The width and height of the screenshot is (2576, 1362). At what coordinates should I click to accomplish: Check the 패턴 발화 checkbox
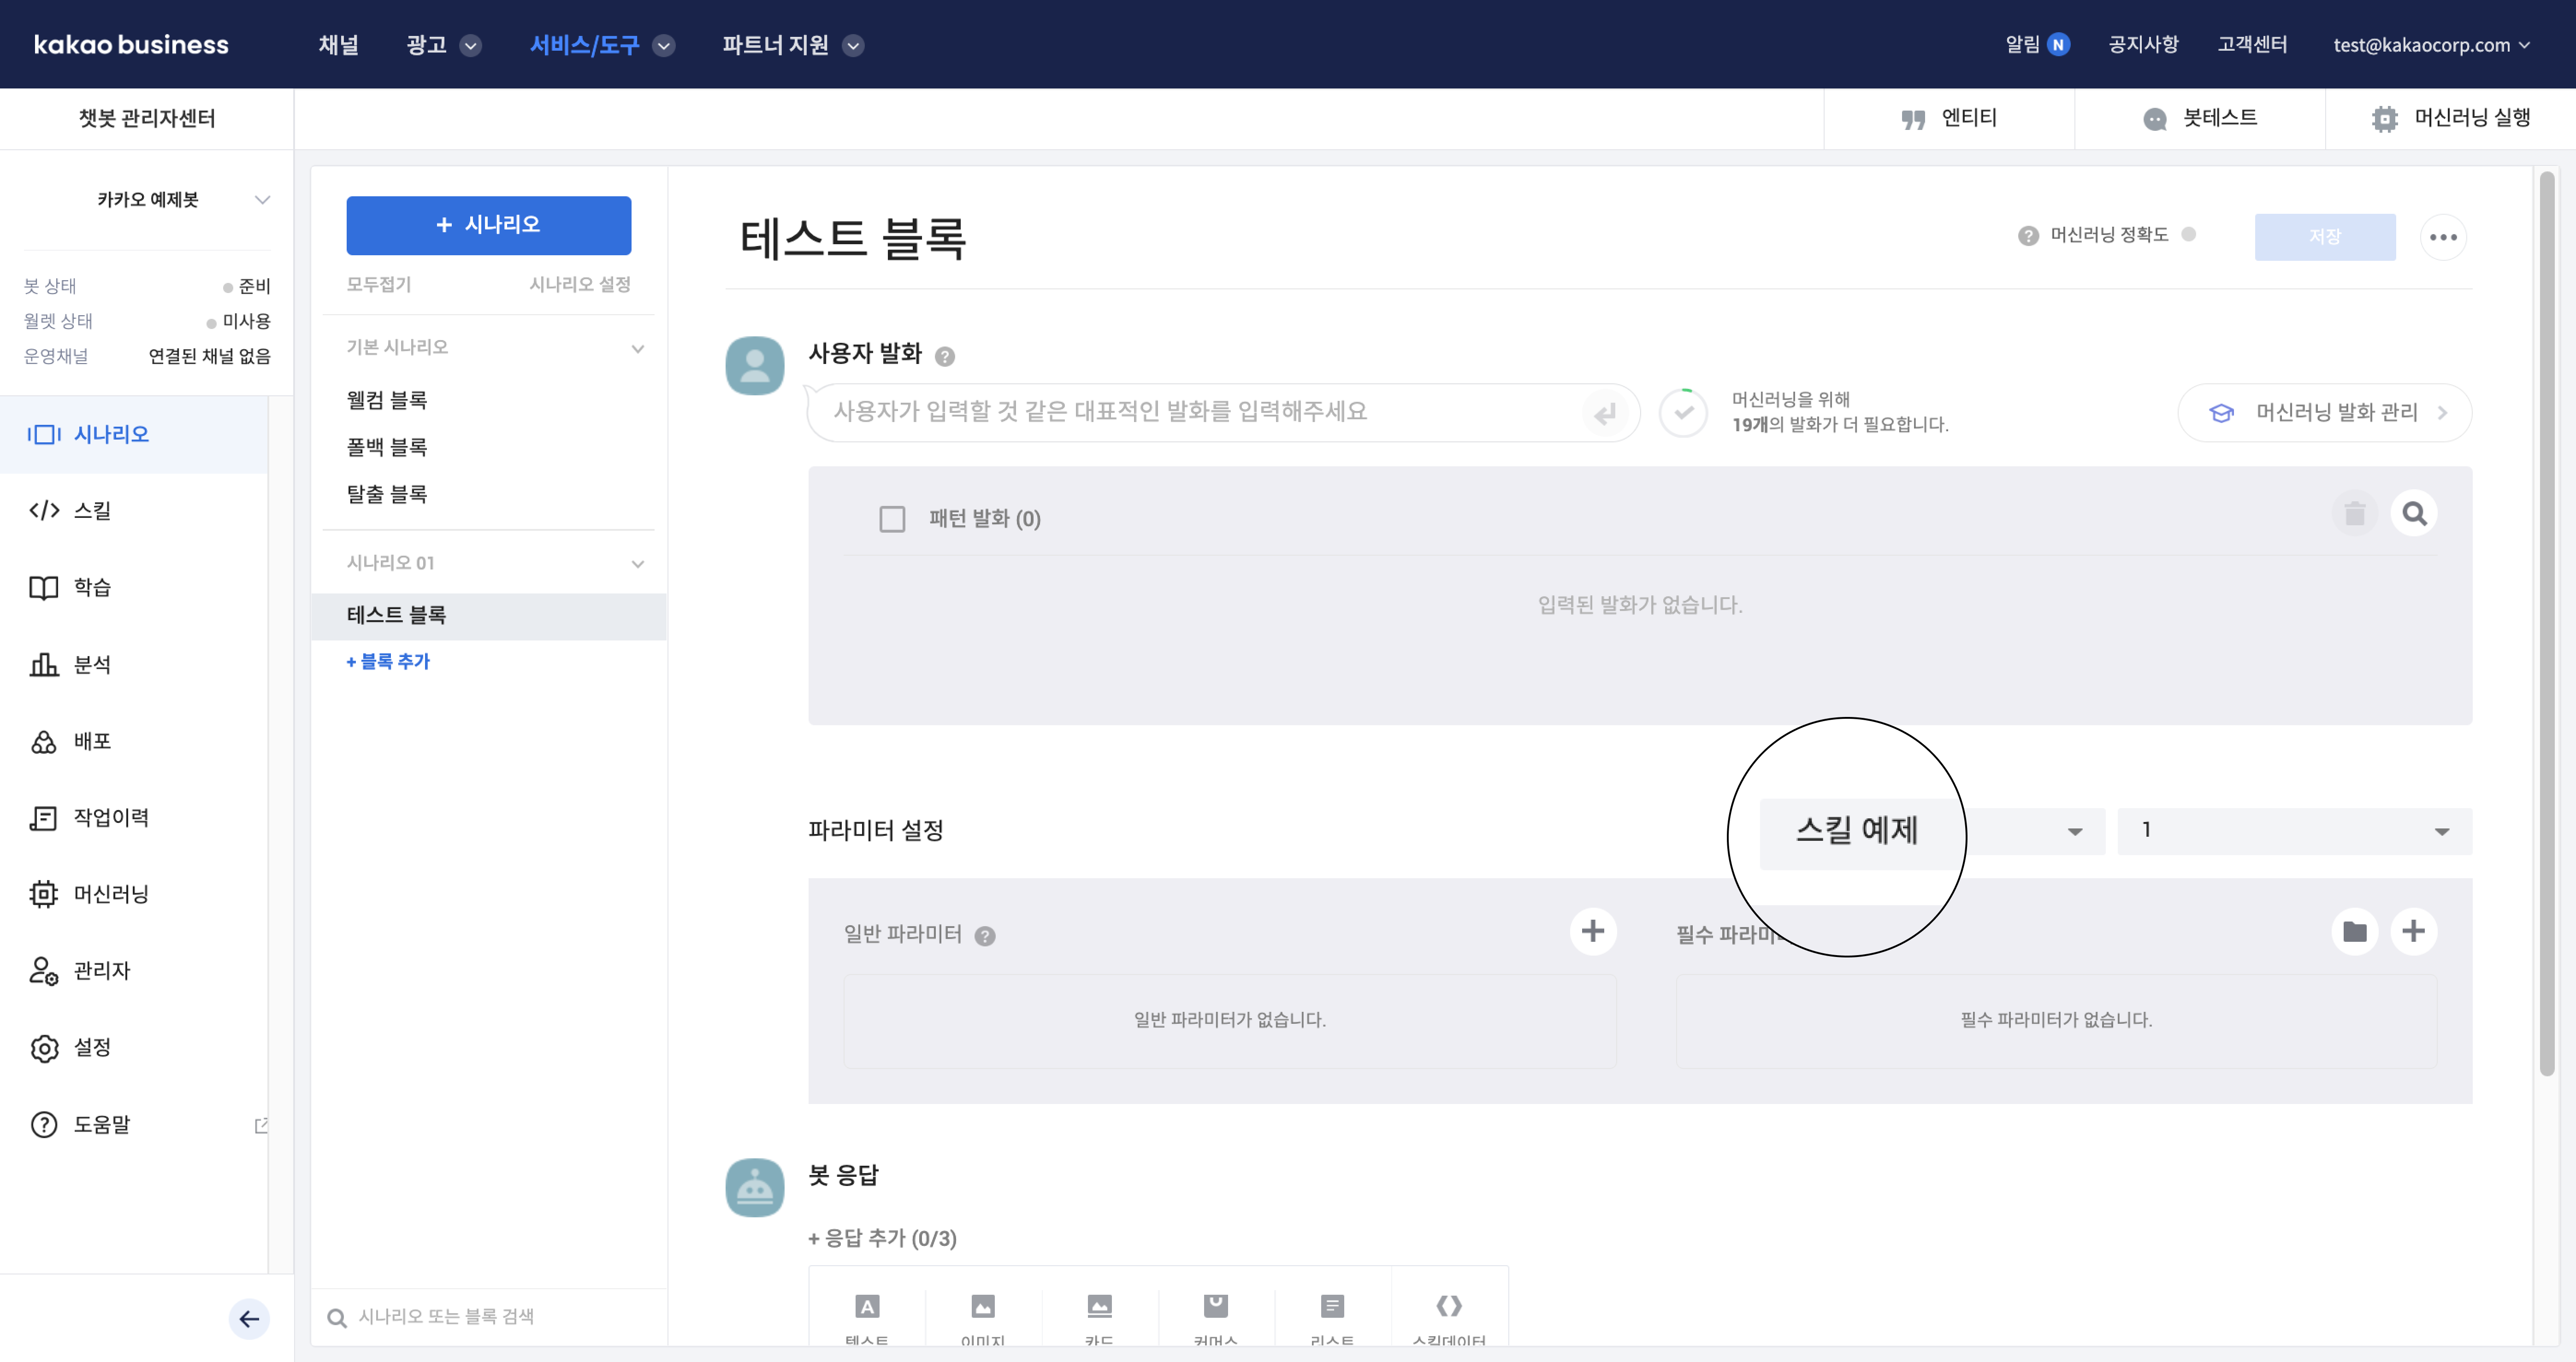point(892,519)
